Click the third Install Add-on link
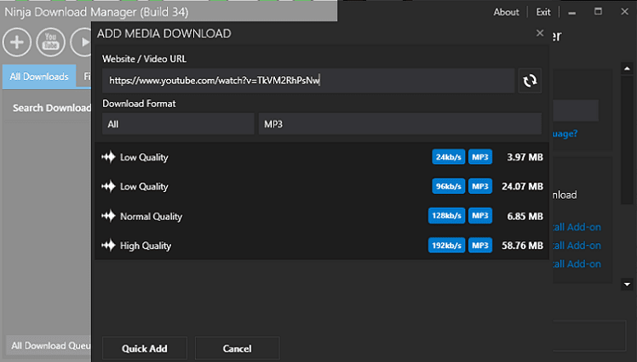This screenshot has width=637, height=362. (x=577, y=264)
